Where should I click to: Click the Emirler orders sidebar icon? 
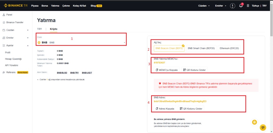click(x=4, y=38)
